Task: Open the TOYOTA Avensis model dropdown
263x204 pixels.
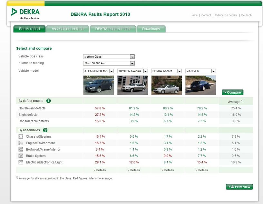Action: tap(132, 71)
